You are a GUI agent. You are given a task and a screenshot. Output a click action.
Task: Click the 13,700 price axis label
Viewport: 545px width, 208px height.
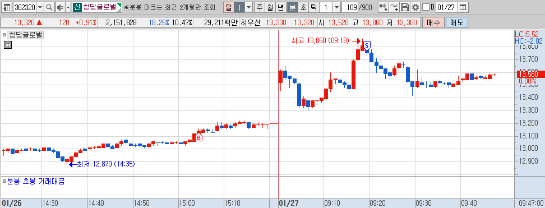[528, 59]
